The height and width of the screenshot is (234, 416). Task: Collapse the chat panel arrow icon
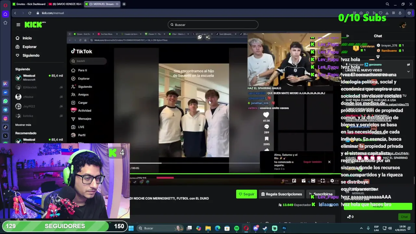347,36
